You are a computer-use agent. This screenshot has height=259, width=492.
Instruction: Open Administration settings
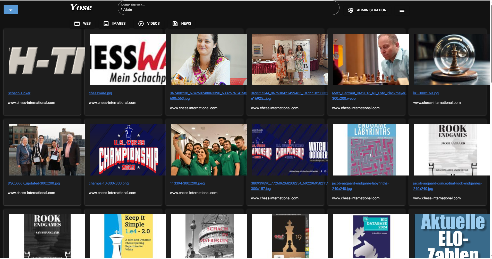click(367, 10)
